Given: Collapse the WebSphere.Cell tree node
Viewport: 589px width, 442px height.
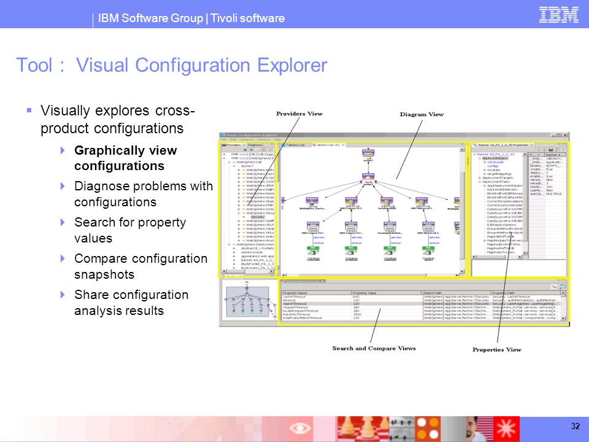Looking at the screenshot, I should pyautogui.click(x=229, y=162).
